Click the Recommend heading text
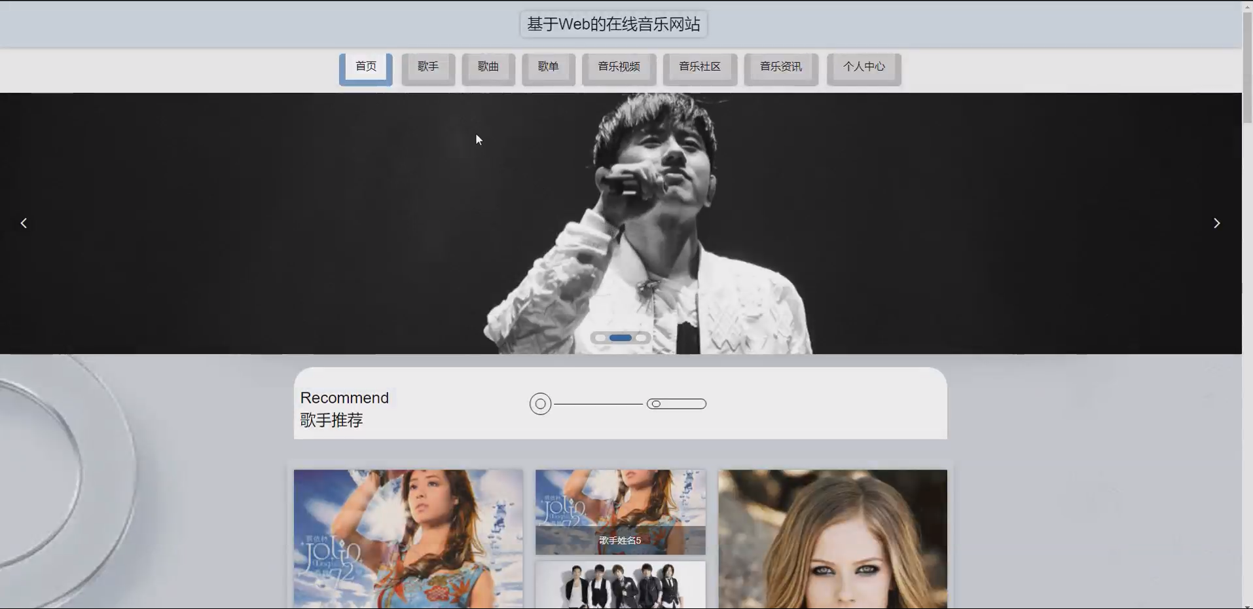 tap(344, 397)
